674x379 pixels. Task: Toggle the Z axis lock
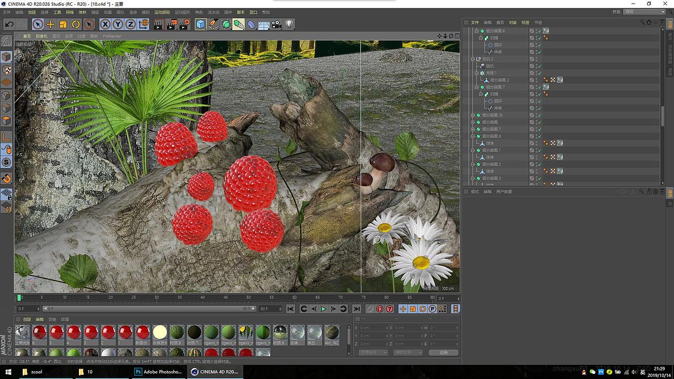point(130,24)
